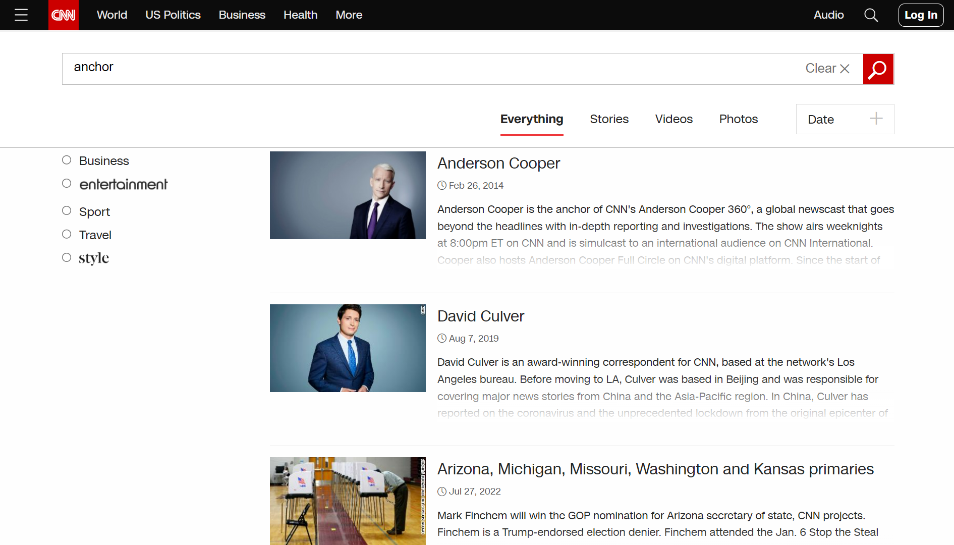Switch to the Videos tab
Screen dimensions: 954x545
tap(674, 119)
